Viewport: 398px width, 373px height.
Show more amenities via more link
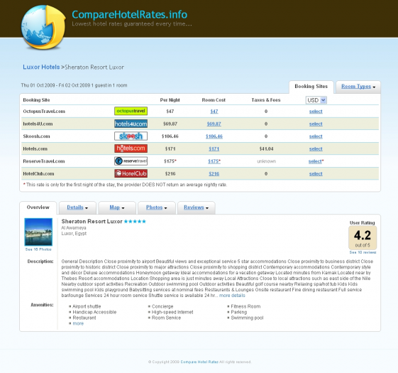(78, 323)
